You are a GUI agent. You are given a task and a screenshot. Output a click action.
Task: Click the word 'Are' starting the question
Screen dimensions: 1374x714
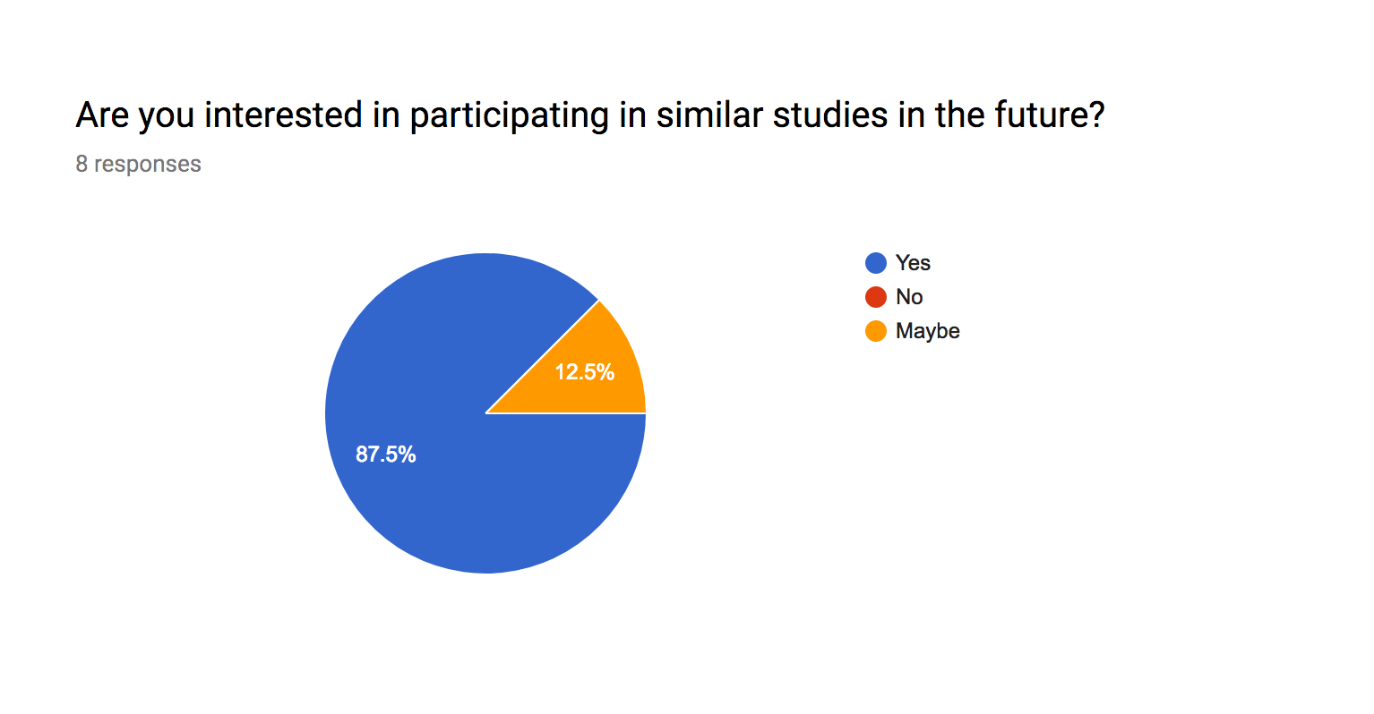[x=102, y=115]
